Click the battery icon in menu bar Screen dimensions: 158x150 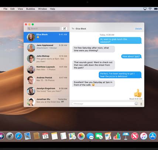(x=156, y=9)
